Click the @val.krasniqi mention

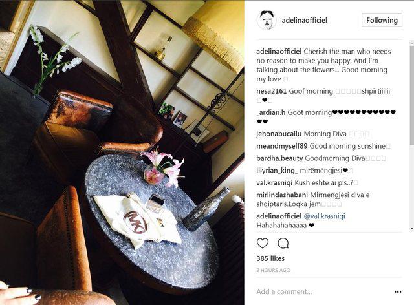325,216
